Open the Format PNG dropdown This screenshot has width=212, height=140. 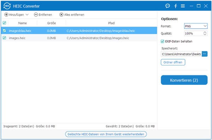196,26
